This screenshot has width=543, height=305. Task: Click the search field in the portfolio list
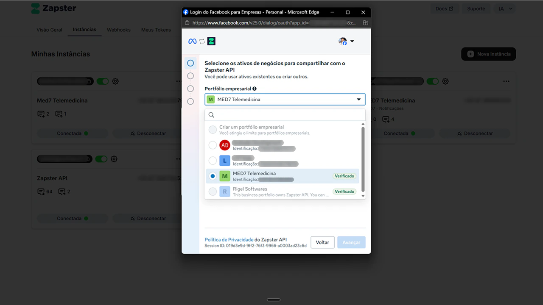[285, 114]
